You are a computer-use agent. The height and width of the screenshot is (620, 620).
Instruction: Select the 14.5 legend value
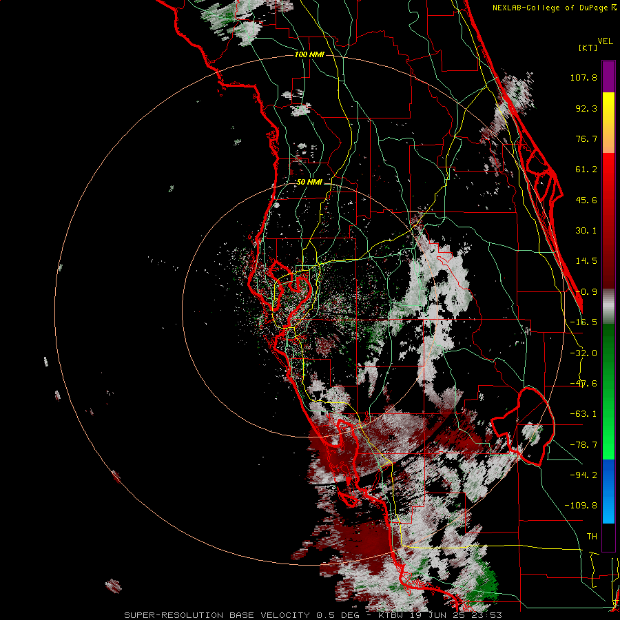point(586,261)
